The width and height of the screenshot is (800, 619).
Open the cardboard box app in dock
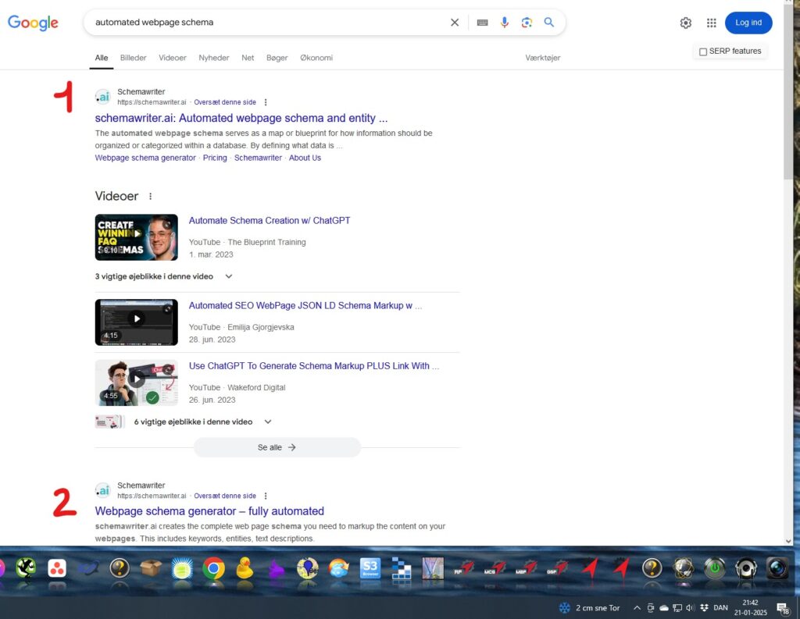tap(151, 567)
